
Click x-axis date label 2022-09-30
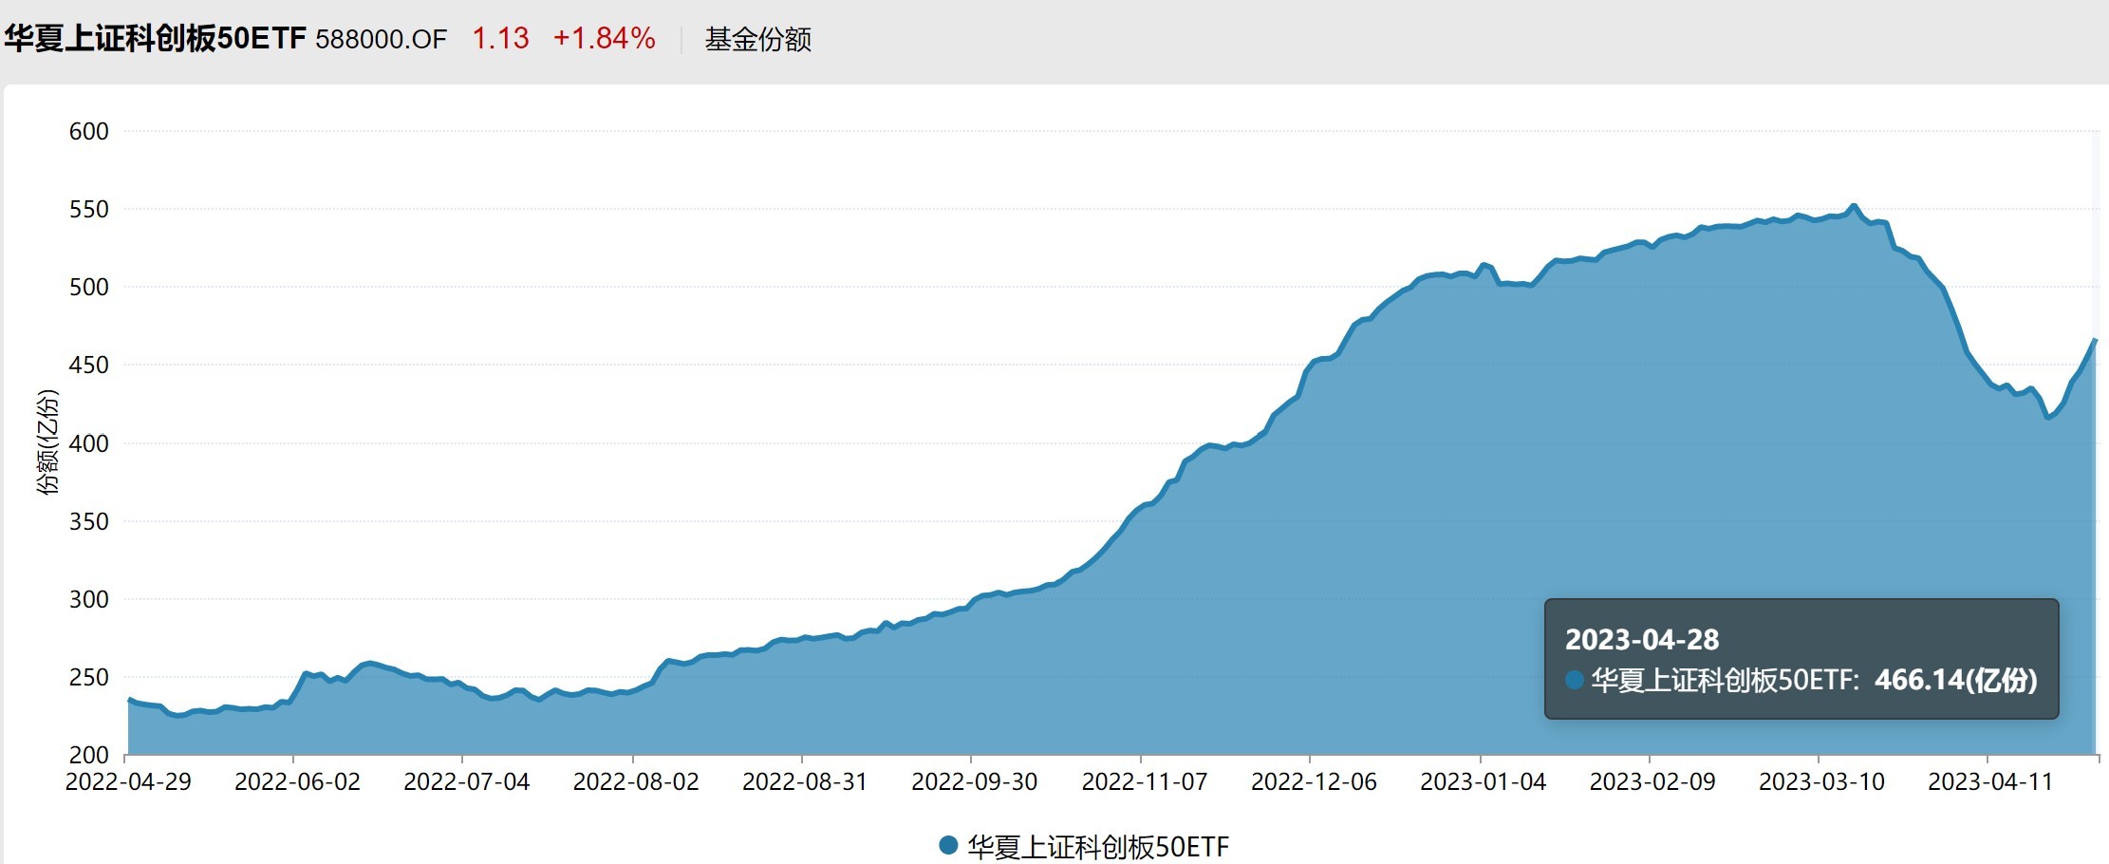click(974, 782)
